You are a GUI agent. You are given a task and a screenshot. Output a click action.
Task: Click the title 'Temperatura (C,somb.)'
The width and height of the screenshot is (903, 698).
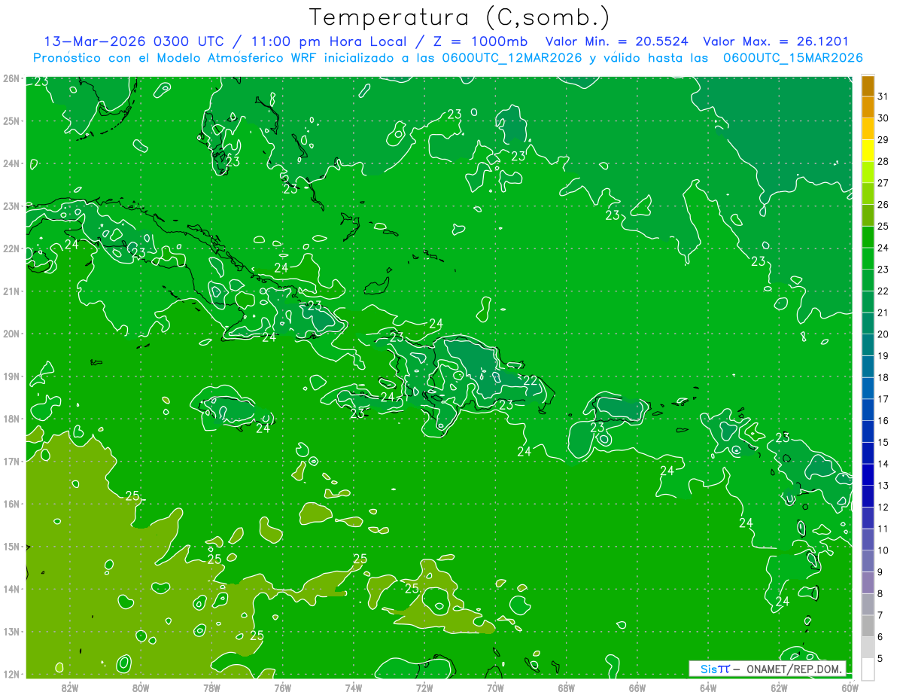(459, 18)
